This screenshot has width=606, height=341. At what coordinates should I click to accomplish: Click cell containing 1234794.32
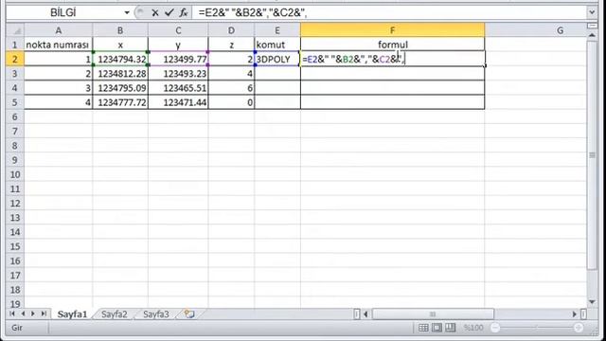click(120, 59)
